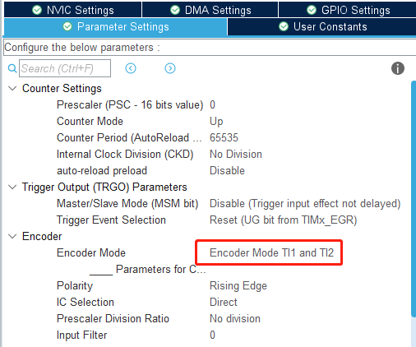Click the Search (Ctrl+F) field

pyautogui.click(x=65, y=68)
